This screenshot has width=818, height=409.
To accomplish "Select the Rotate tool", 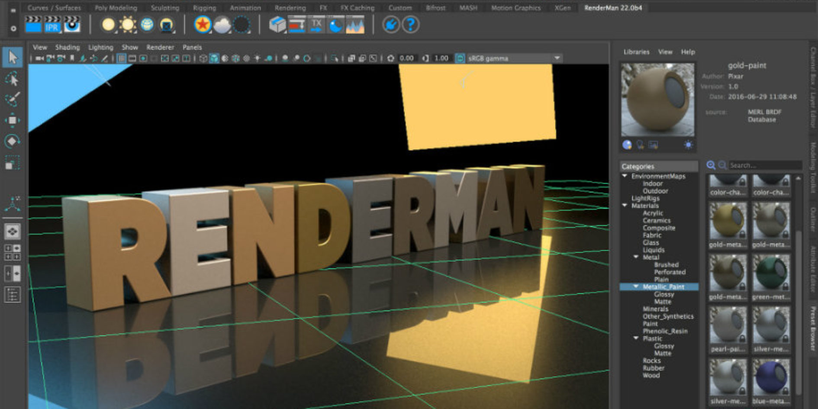I will (x=13, y=141).
